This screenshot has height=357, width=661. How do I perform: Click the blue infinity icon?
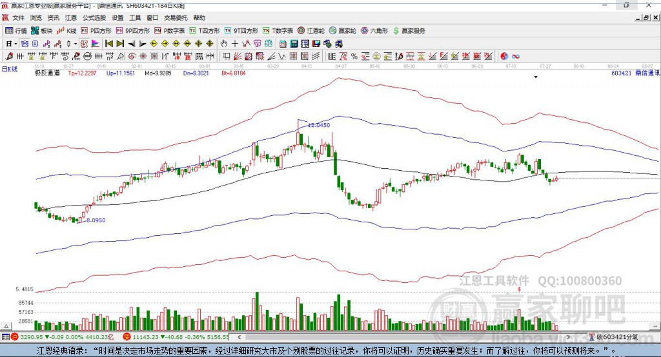pyautogui.click(x=516, y=56)
